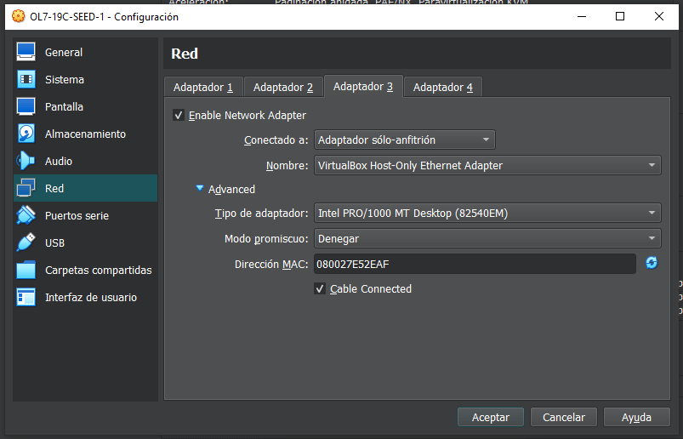Switch to the Adaptador 4 tab
Viewport: 683px width, 439px height.
[442, 87]
